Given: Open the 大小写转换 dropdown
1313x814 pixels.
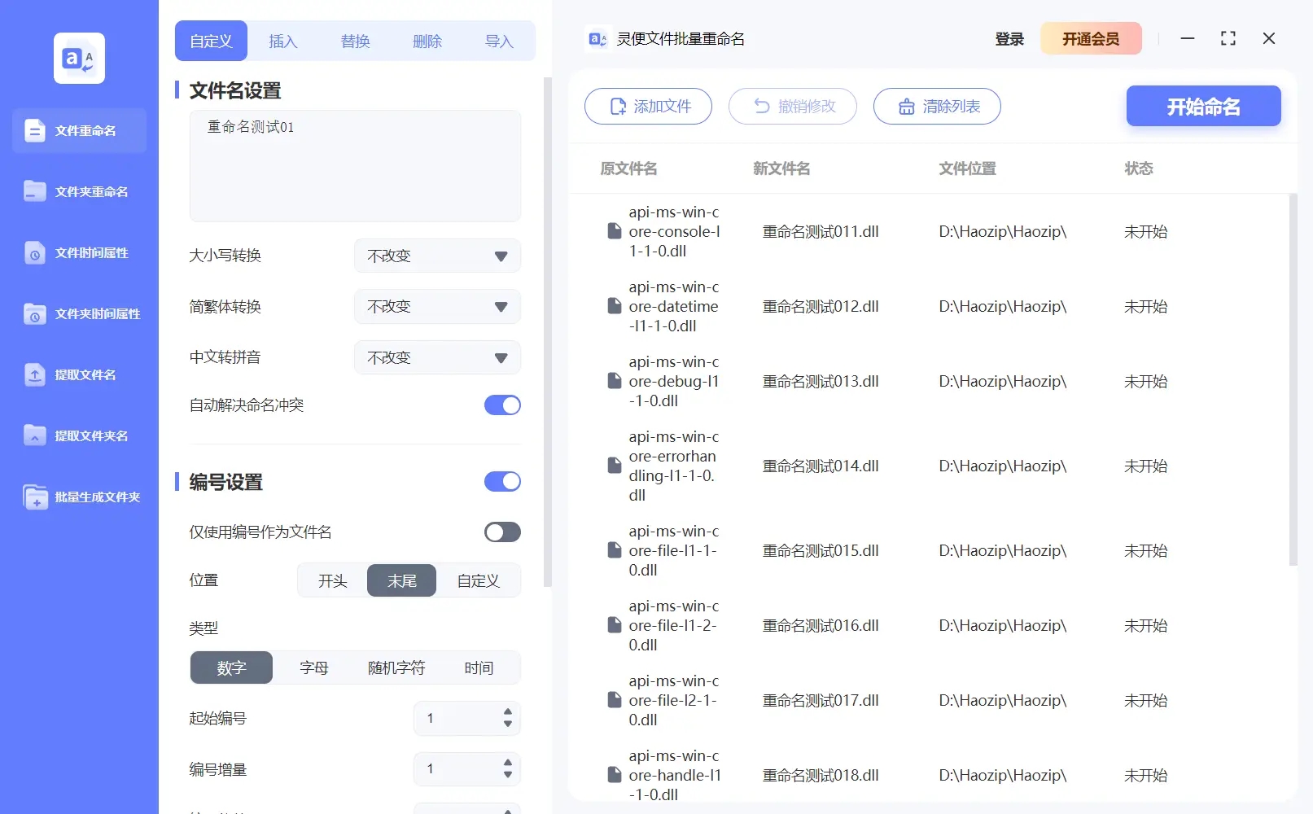Looking at the screenshot, I should coord(437,256).
